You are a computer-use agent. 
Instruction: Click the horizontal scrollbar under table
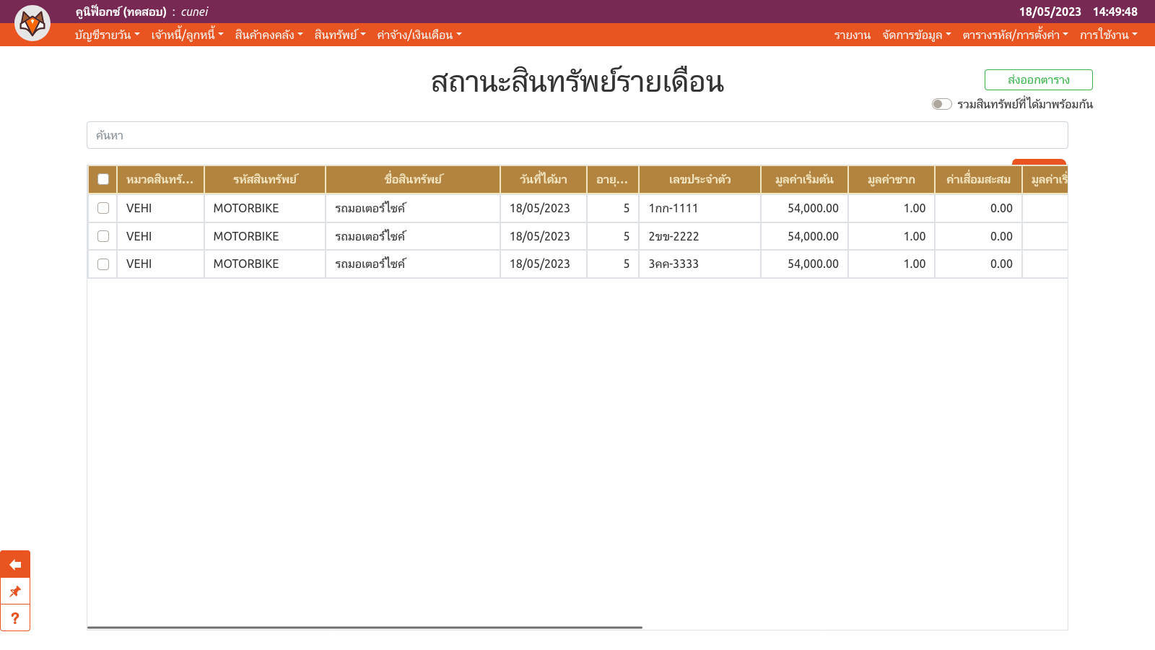point(365,628)
